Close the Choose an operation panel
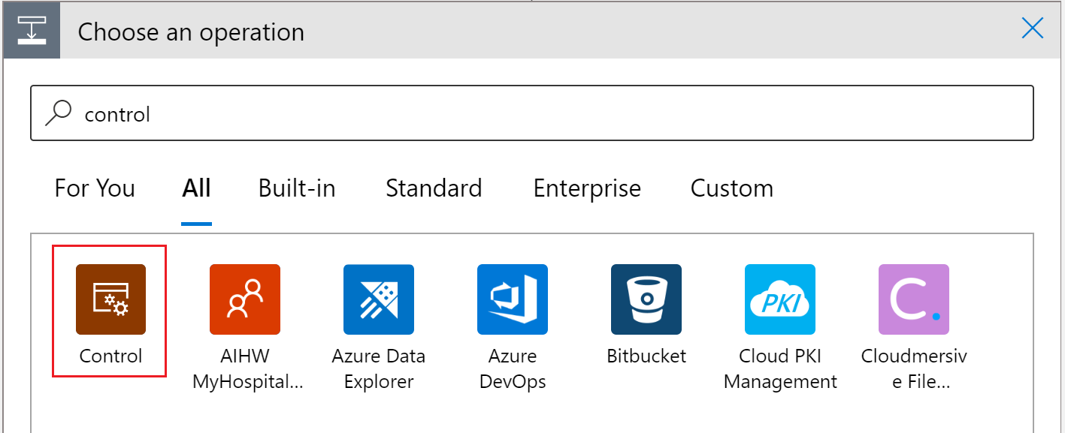Image resolution: width=1065 pixels, height=433 pixels. 1033,29
